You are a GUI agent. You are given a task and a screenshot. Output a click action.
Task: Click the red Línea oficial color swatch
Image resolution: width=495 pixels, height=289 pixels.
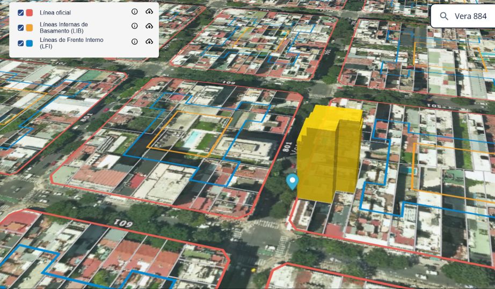30,13
